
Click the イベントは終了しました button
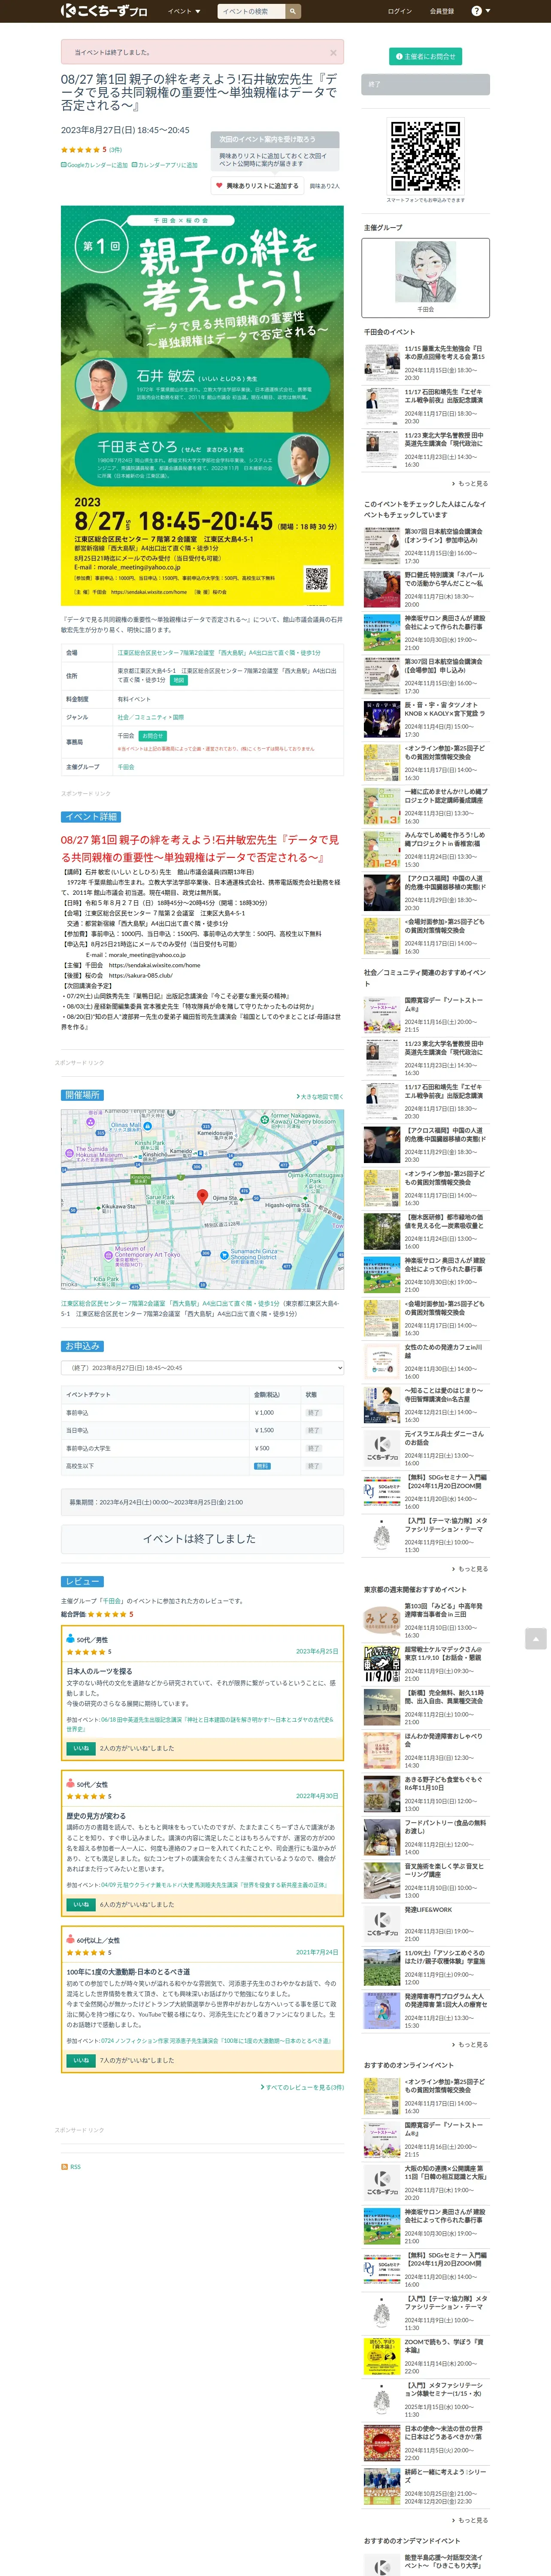click(202, 1539)
